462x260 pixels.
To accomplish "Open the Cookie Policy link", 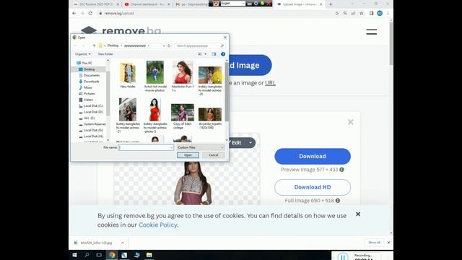I will coord(158,225).
